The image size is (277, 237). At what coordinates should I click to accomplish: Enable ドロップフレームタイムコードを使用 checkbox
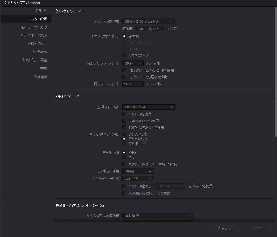click(124, 70)
